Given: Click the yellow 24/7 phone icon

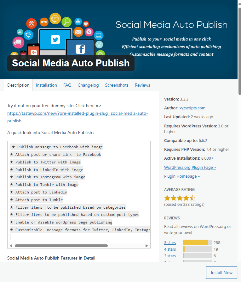Looking at the screenshot, I should coord(55,18).
